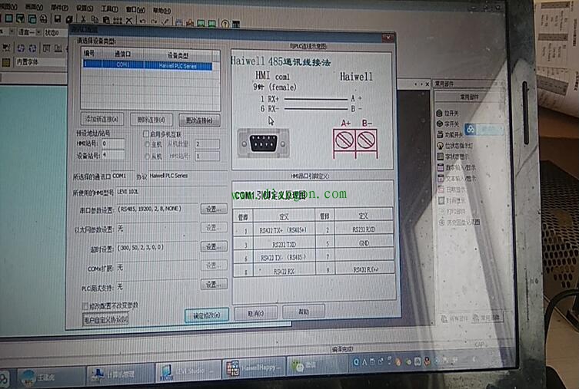Click the 删除连接(d) button
The height and width of the screenshot is (389, 579).
[151, 120]
